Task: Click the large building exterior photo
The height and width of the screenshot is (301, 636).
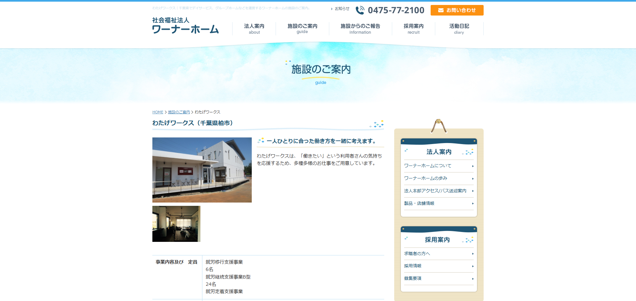Action: click(x=202, y=170)
